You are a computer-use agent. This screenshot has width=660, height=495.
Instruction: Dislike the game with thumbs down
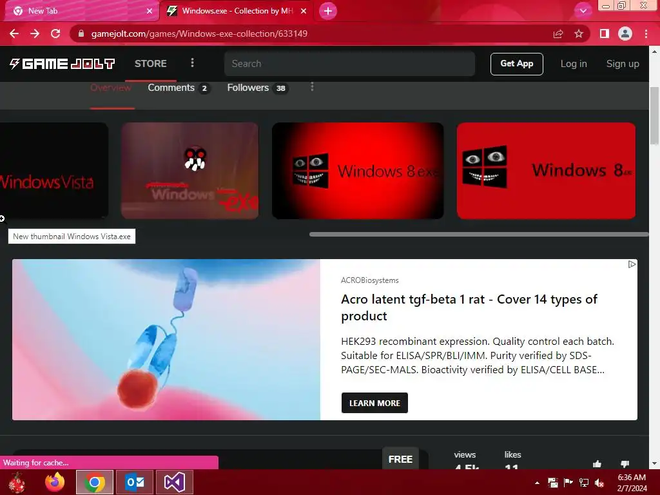coord(625,464)
